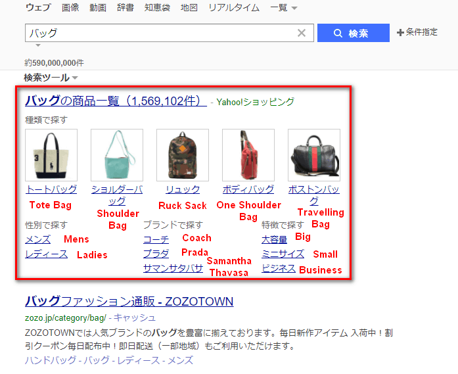Click camouflage backpack thumbnail

pyautogui.click(x=183, y=155)
